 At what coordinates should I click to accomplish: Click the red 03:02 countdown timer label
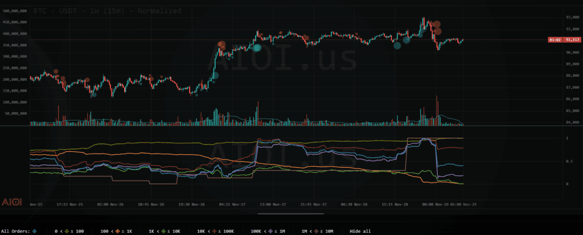pos(555,40)
